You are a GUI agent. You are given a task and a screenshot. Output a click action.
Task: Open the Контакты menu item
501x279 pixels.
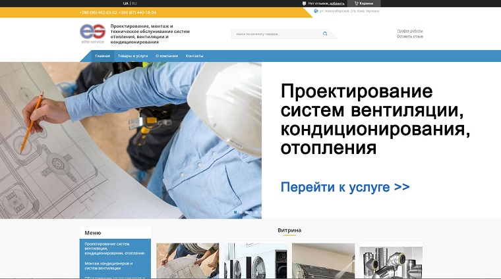194,56
